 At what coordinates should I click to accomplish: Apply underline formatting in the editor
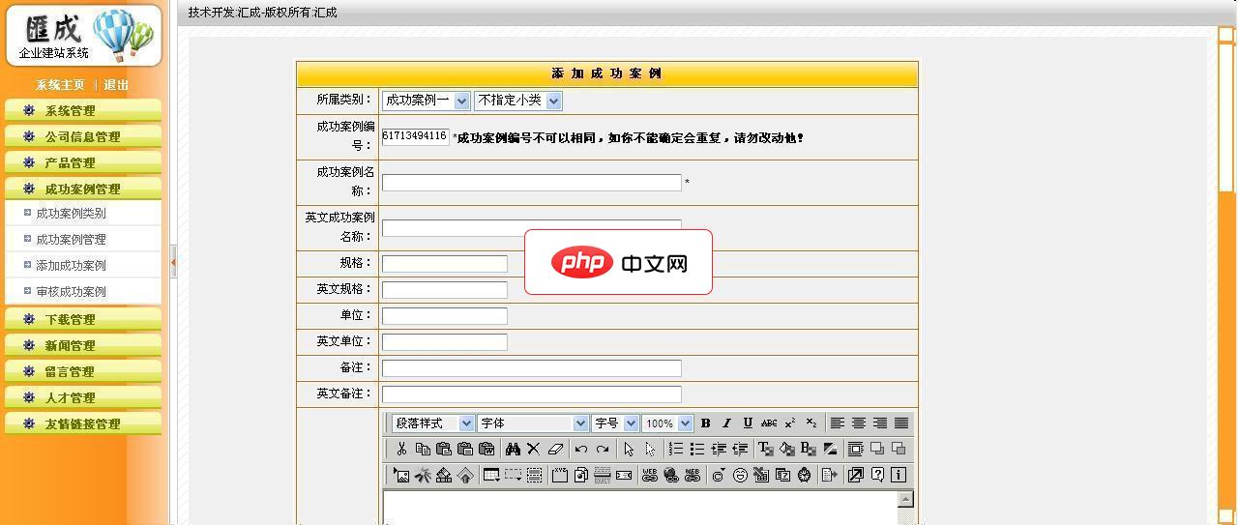pos(748,423)
